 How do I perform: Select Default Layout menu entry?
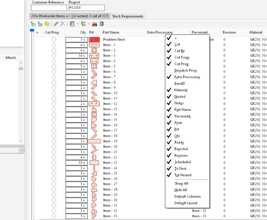coord(187,203)
